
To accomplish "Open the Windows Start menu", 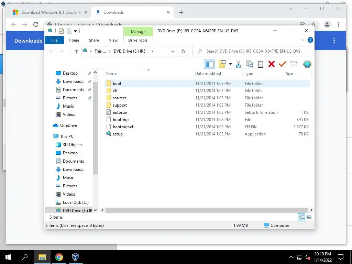I will click(8, 257).
